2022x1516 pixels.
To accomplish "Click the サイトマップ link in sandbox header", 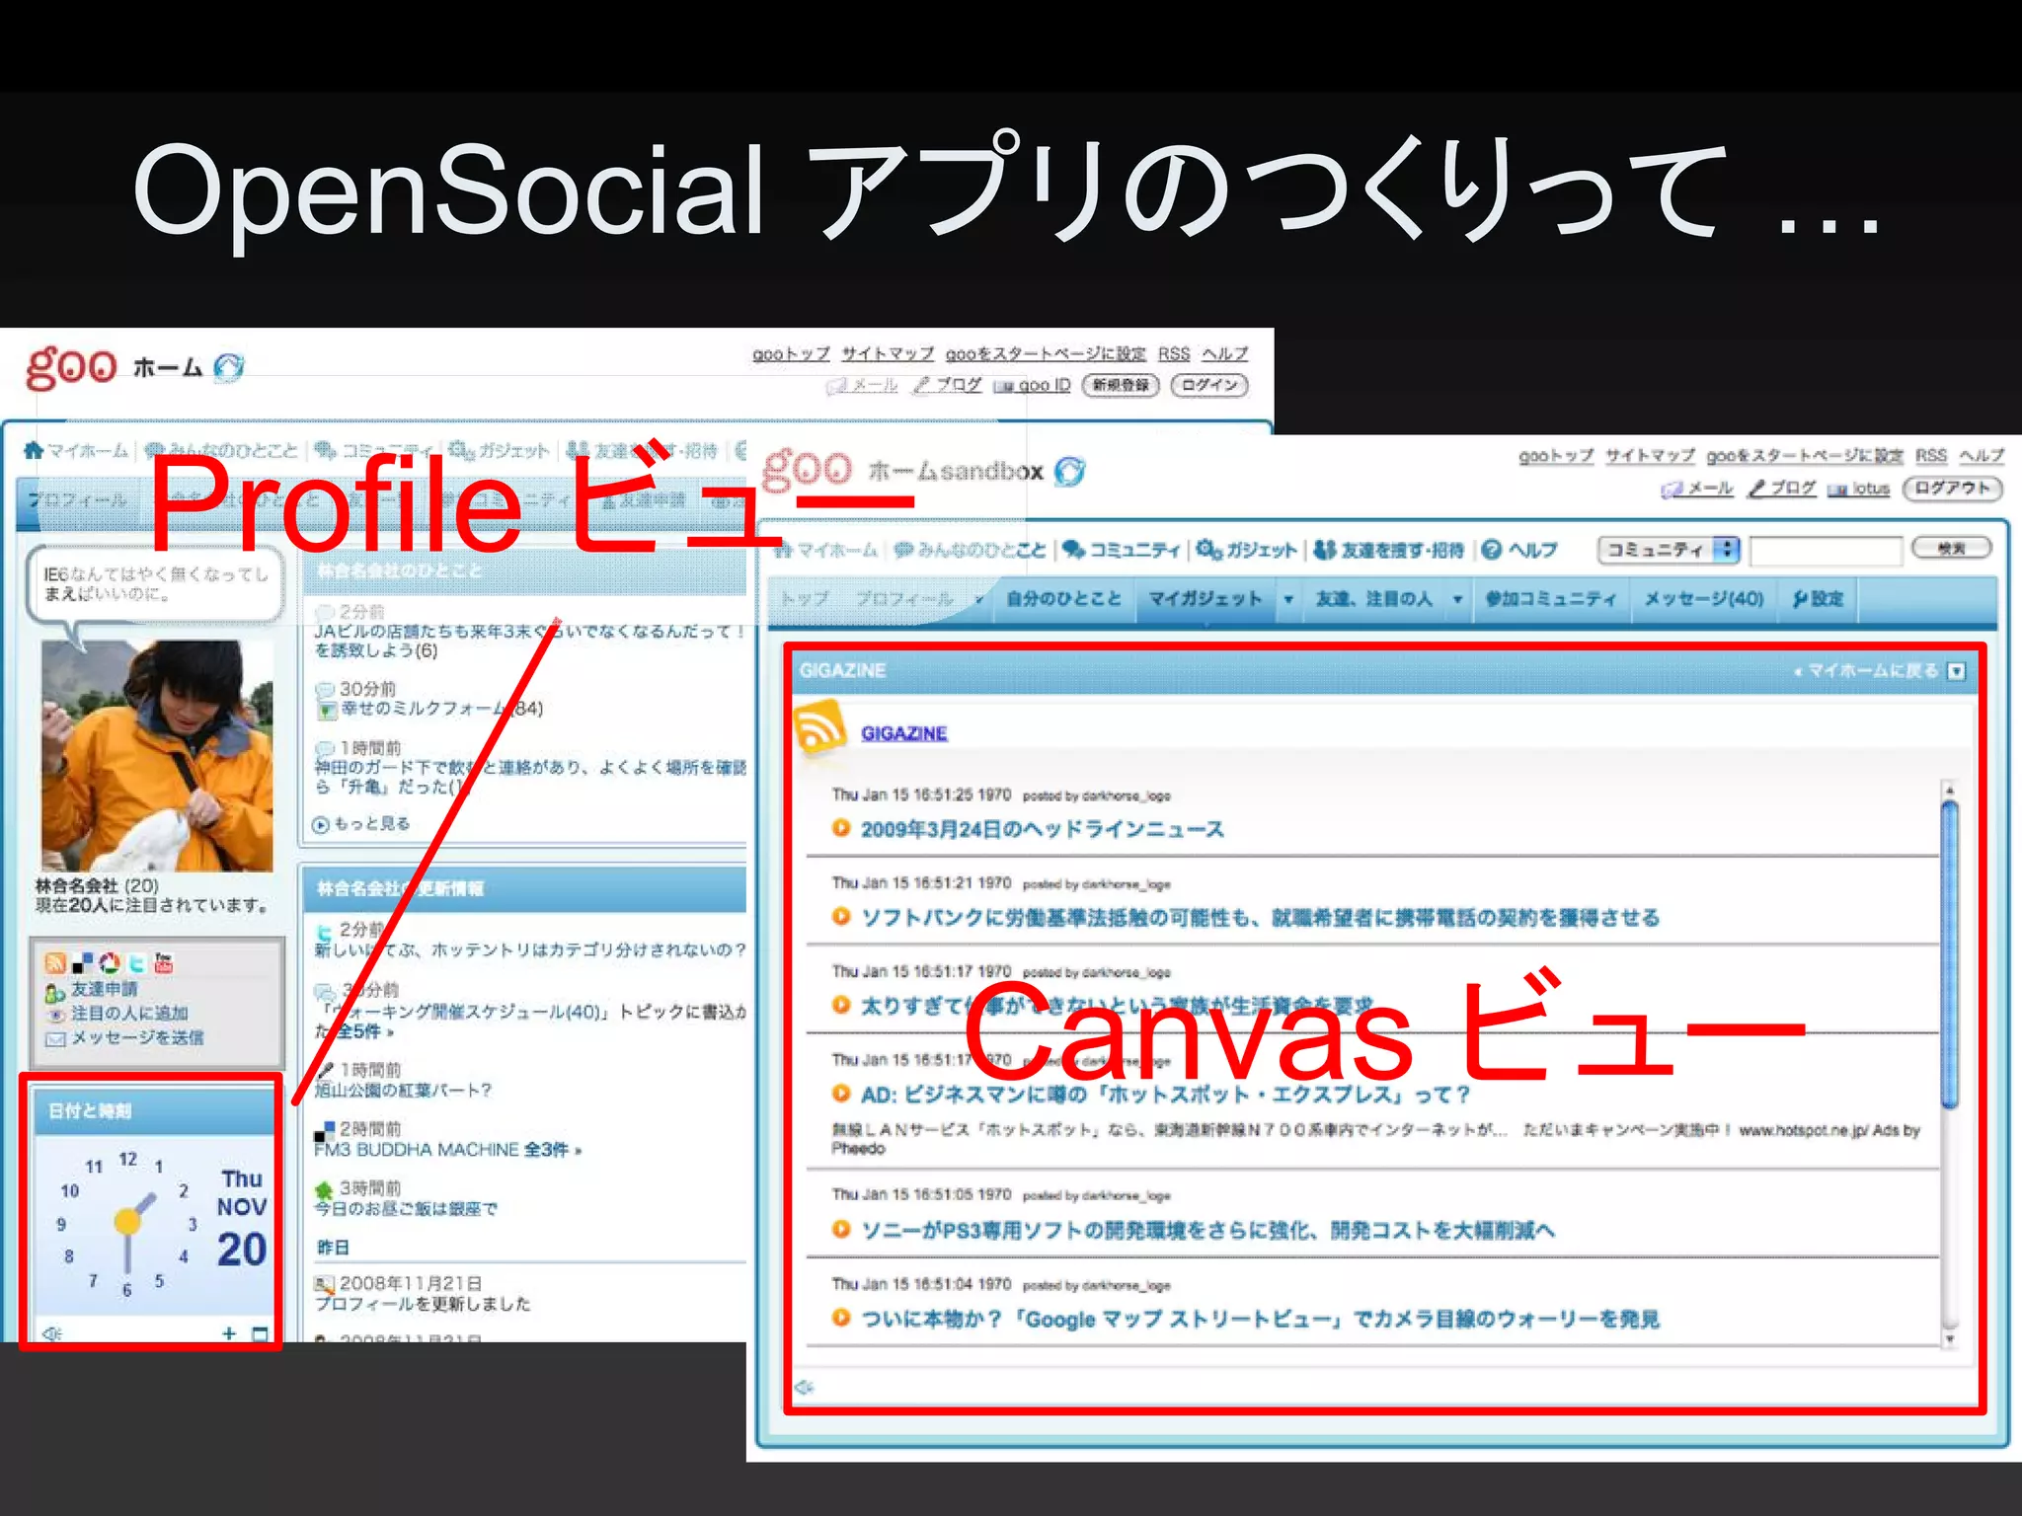I will point(1650,456).
